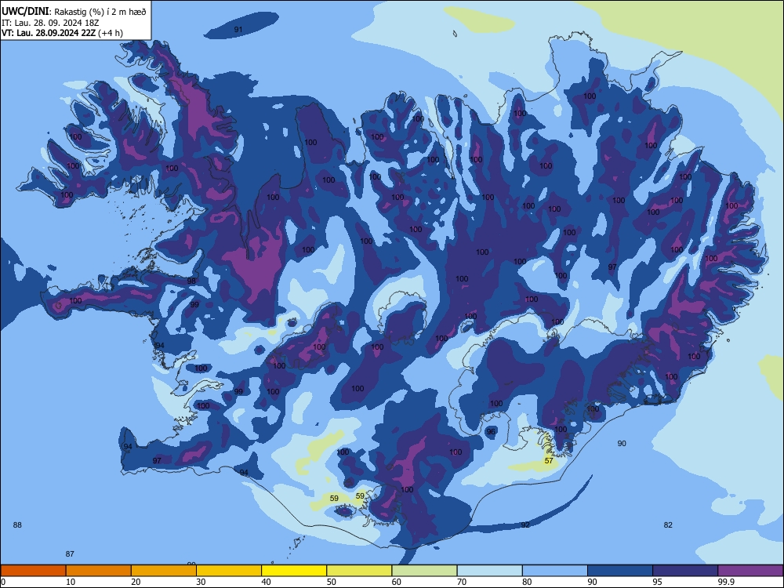Click the 91 value north of Iceland
The width and height of the screenshot is (784, 588).
coord(238,30)
